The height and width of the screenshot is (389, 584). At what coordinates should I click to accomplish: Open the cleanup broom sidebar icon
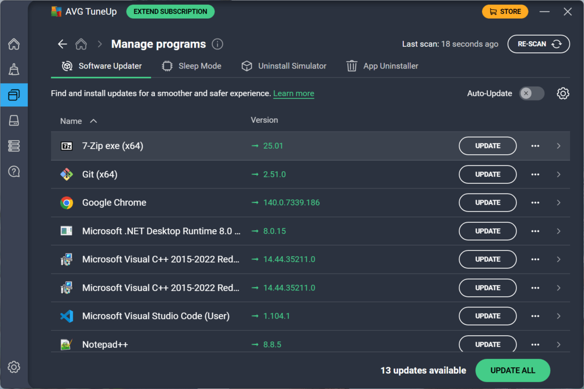14,69
